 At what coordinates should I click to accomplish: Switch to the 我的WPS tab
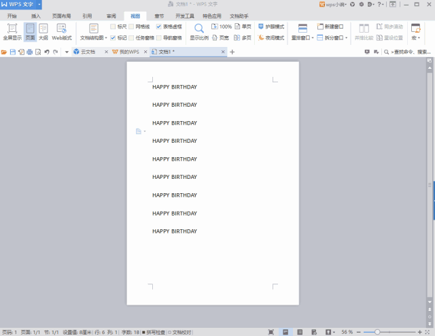129,52
